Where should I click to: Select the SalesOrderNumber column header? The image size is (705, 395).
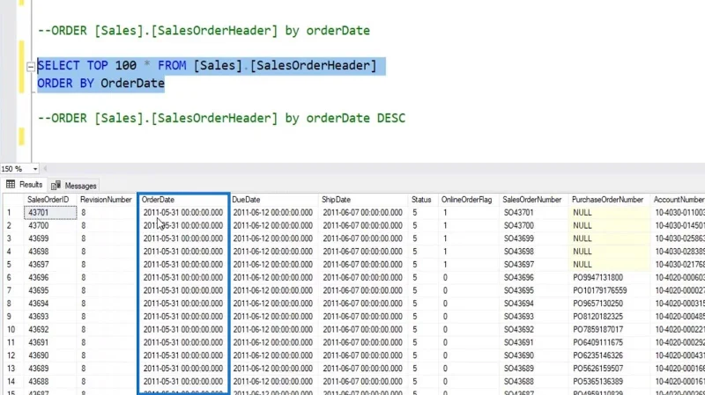coord(532,200)
